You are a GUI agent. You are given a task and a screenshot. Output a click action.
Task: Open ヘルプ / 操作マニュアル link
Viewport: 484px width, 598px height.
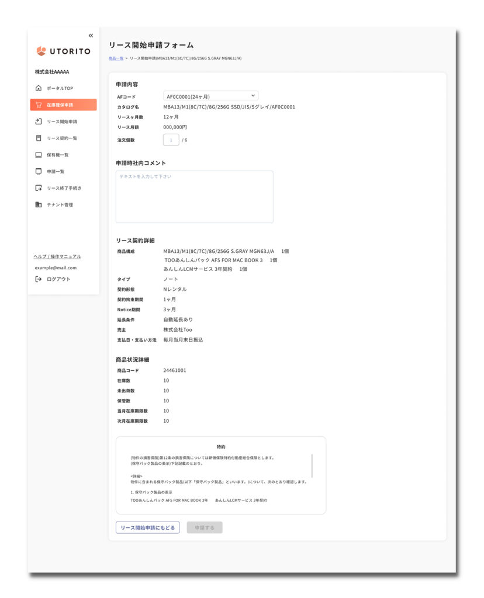tap(57, 256)
